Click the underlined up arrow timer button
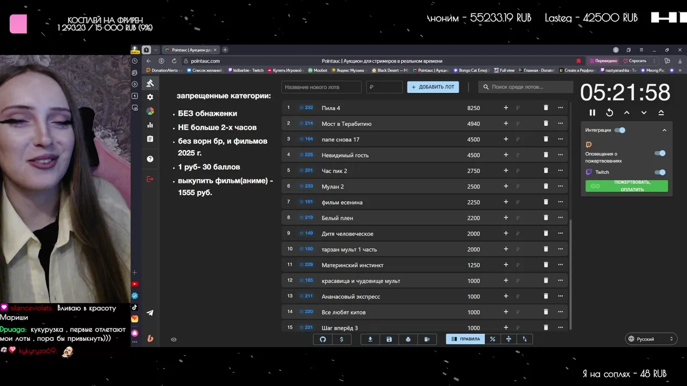This screenshot has height=386, width=687. [661, 113]
